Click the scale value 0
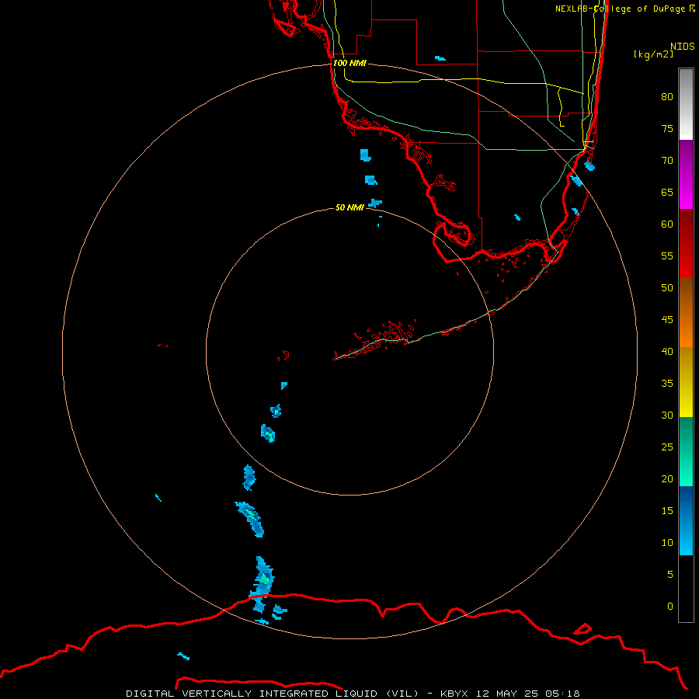 point(670,607)
